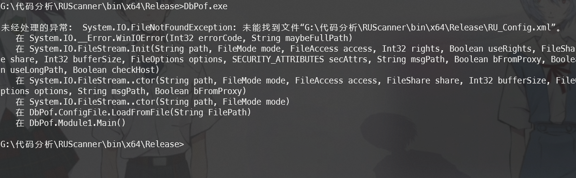Click the Int32 rights parameter text

pyautogui.click(x=411, y=49)
